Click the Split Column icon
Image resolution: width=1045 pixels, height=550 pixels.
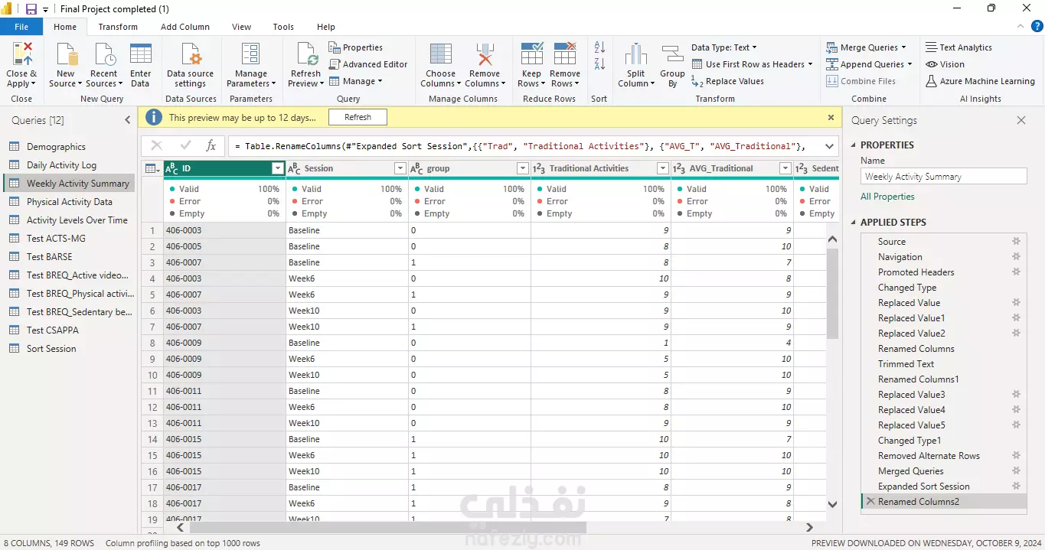point(636,55)
